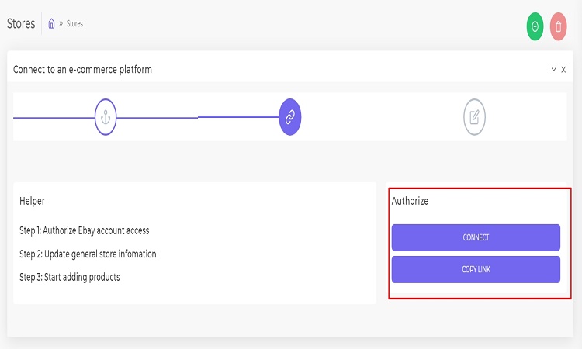582x349 pixels.
Task: Select Step 2 Update general store information
Action: [x=88, y=254]
